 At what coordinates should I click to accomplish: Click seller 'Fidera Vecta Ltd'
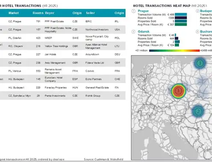[94, 63]
